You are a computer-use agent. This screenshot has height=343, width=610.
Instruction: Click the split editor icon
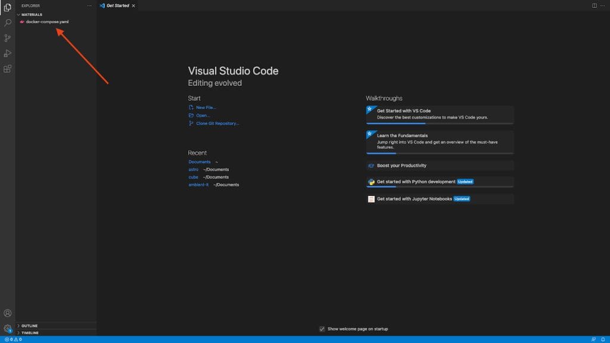tap(594, 5)
